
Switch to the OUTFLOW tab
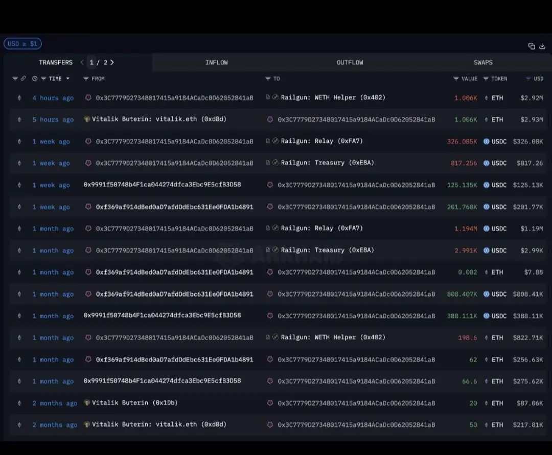(x=350, y=62)
